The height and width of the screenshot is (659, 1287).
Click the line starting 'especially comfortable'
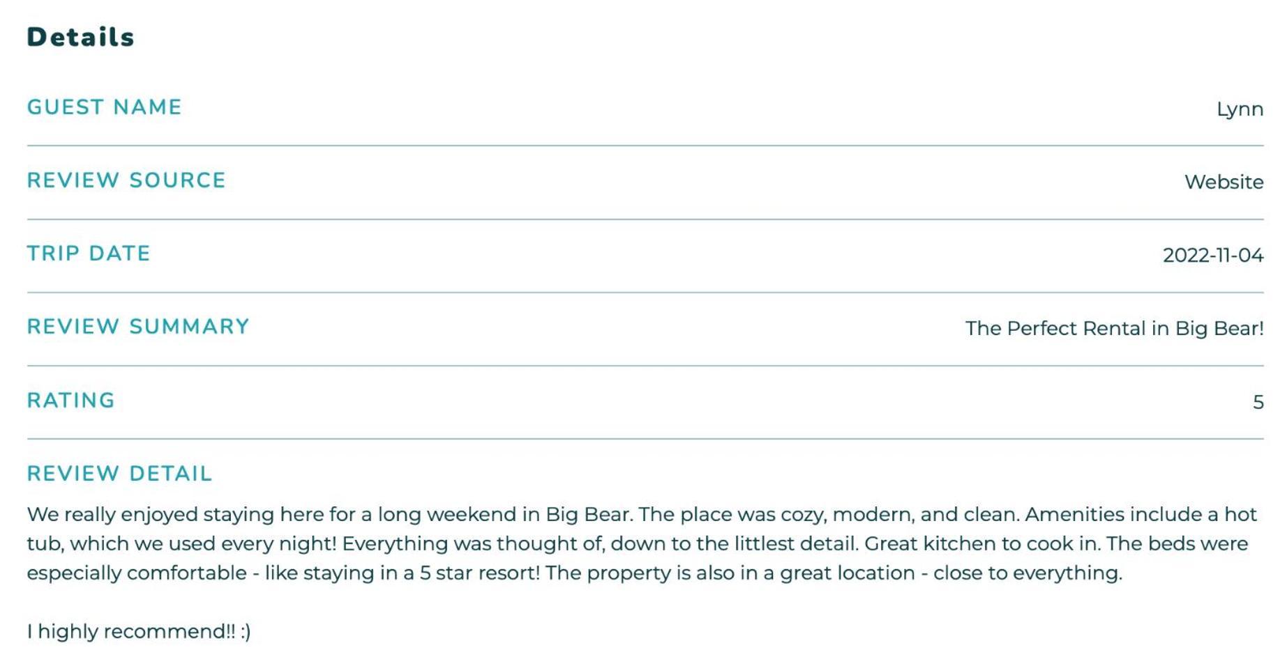[x=575, y=573]
